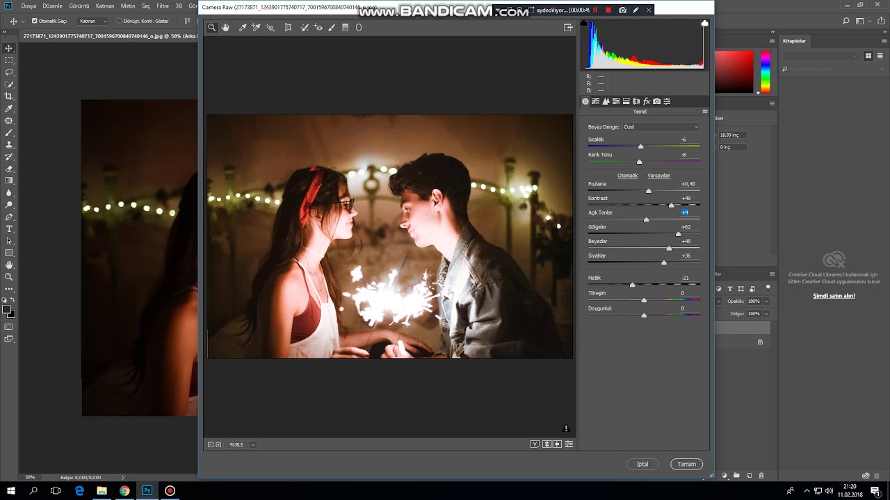Open the Effects fx panel tab
Viewport: 890px width, 500px height.
(647, 101)
